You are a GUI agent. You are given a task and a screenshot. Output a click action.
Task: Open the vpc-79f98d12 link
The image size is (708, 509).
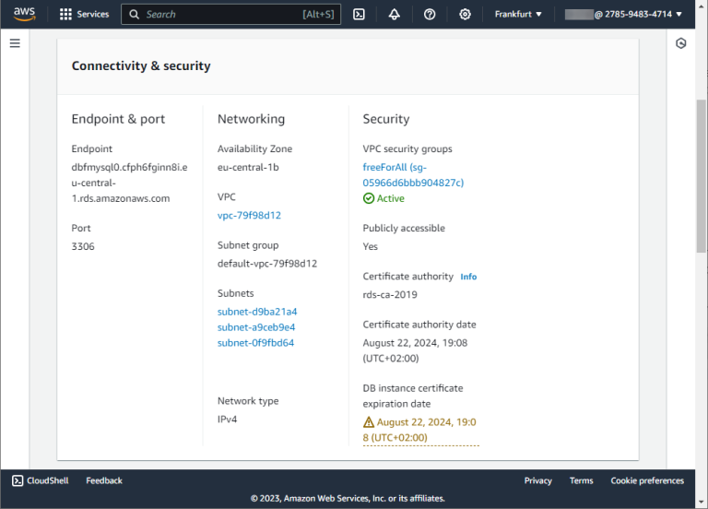tap(249, 216)
